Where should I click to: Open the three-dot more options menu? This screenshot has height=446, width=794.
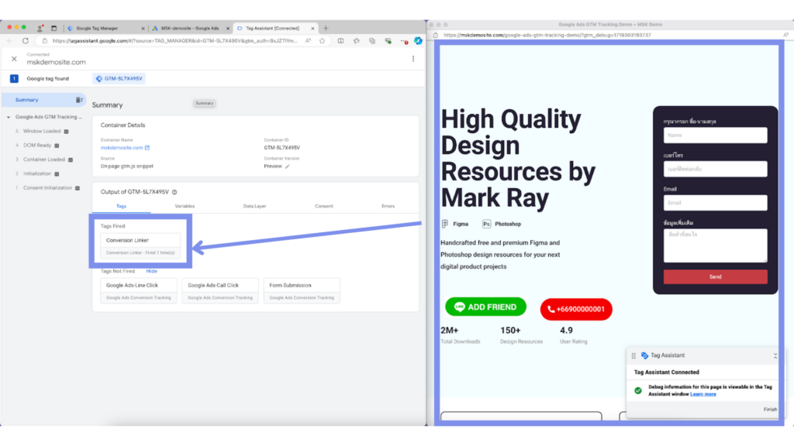(413, 59)
